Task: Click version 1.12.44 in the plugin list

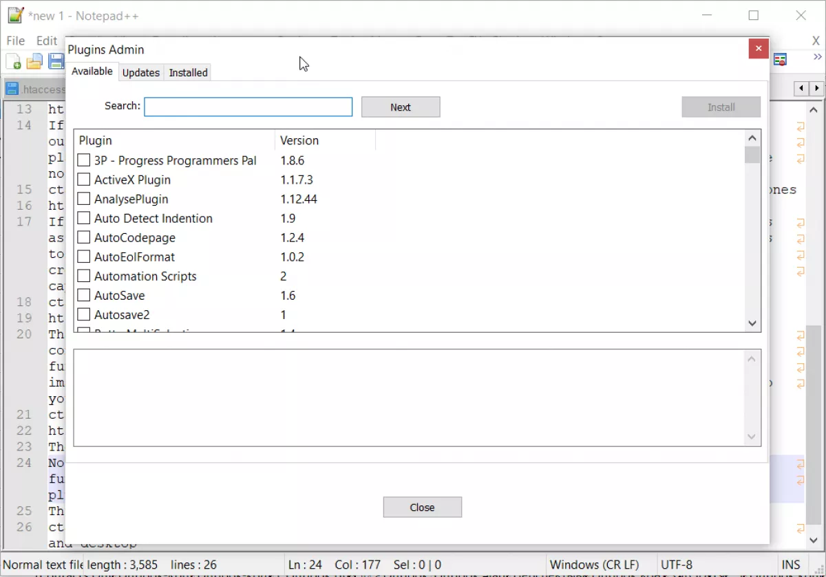Action: coord(299,199)
